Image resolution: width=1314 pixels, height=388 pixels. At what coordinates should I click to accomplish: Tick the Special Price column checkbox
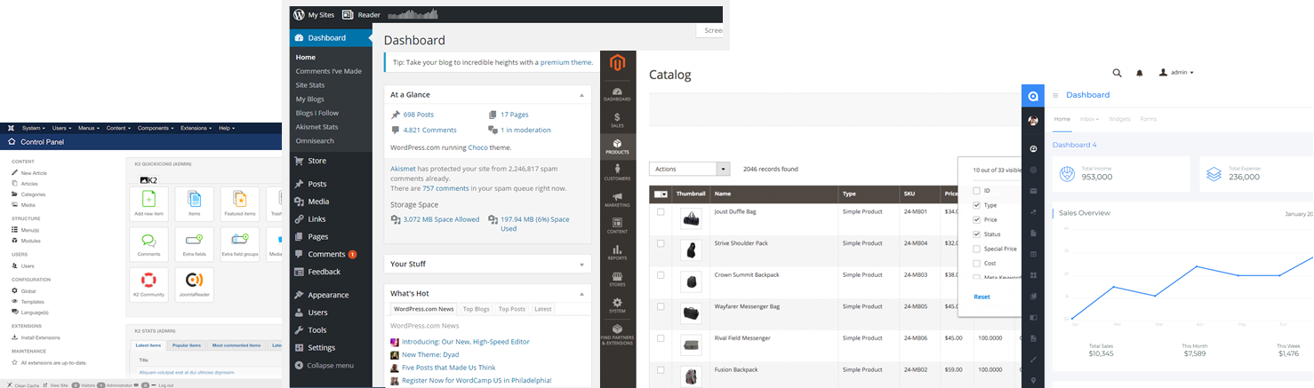(x=977, y=249)
